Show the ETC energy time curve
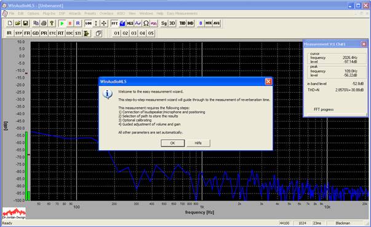The width and height of the screenshot is (371, 227). [52, 33]
